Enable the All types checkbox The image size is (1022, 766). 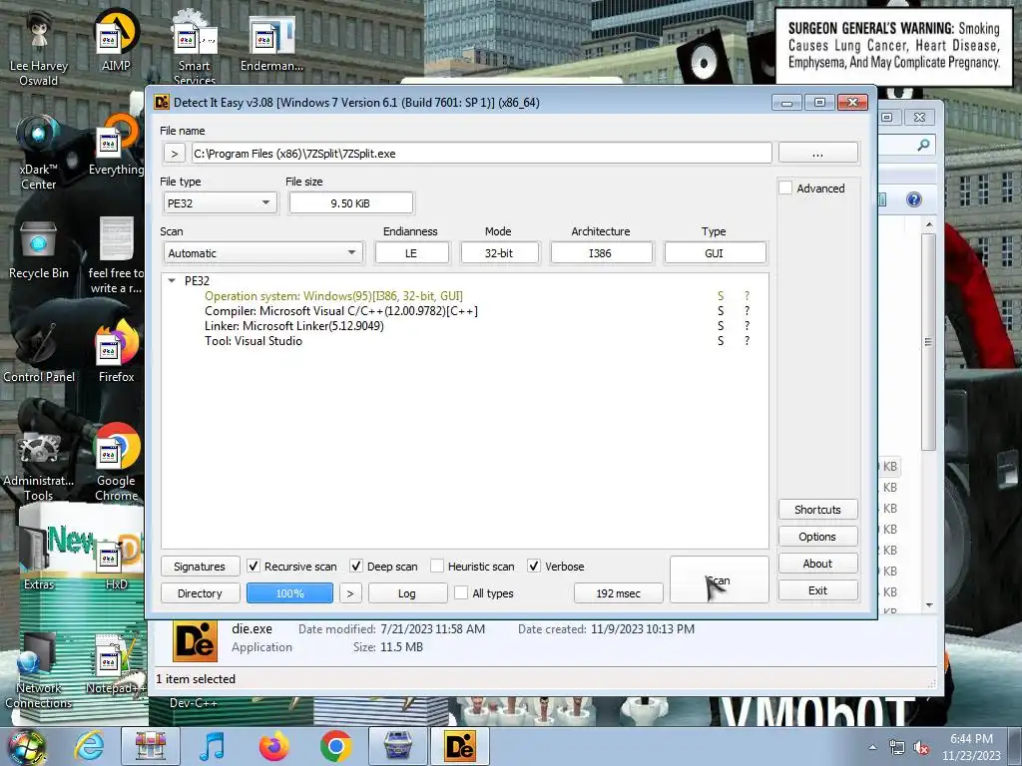461,592
